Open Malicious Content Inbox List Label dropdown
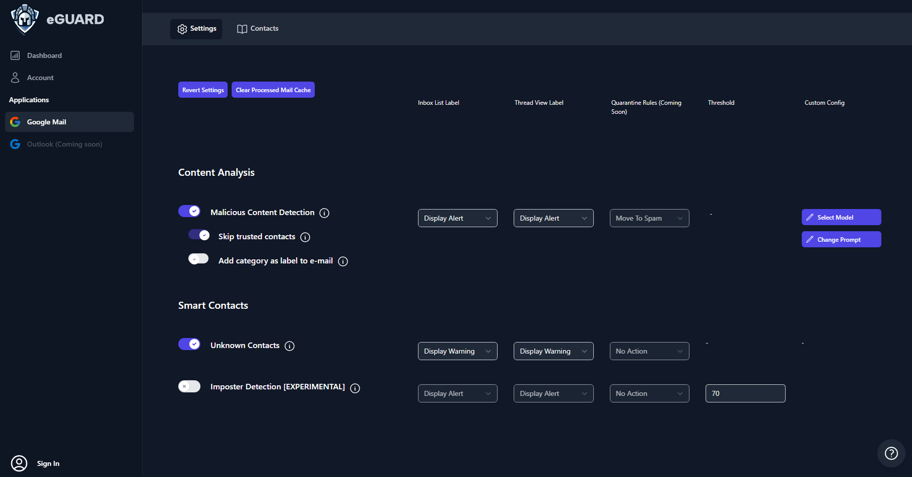Viewport: 912px width, 477px height. (458, 218)
